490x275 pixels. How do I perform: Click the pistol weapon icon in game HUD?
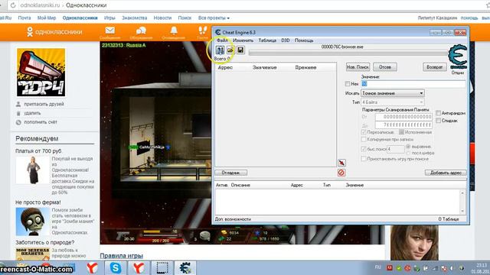[122, 235]
